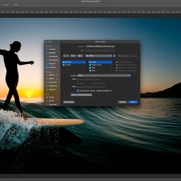Open the JPGS folder location popup

(x=99, y=56)
